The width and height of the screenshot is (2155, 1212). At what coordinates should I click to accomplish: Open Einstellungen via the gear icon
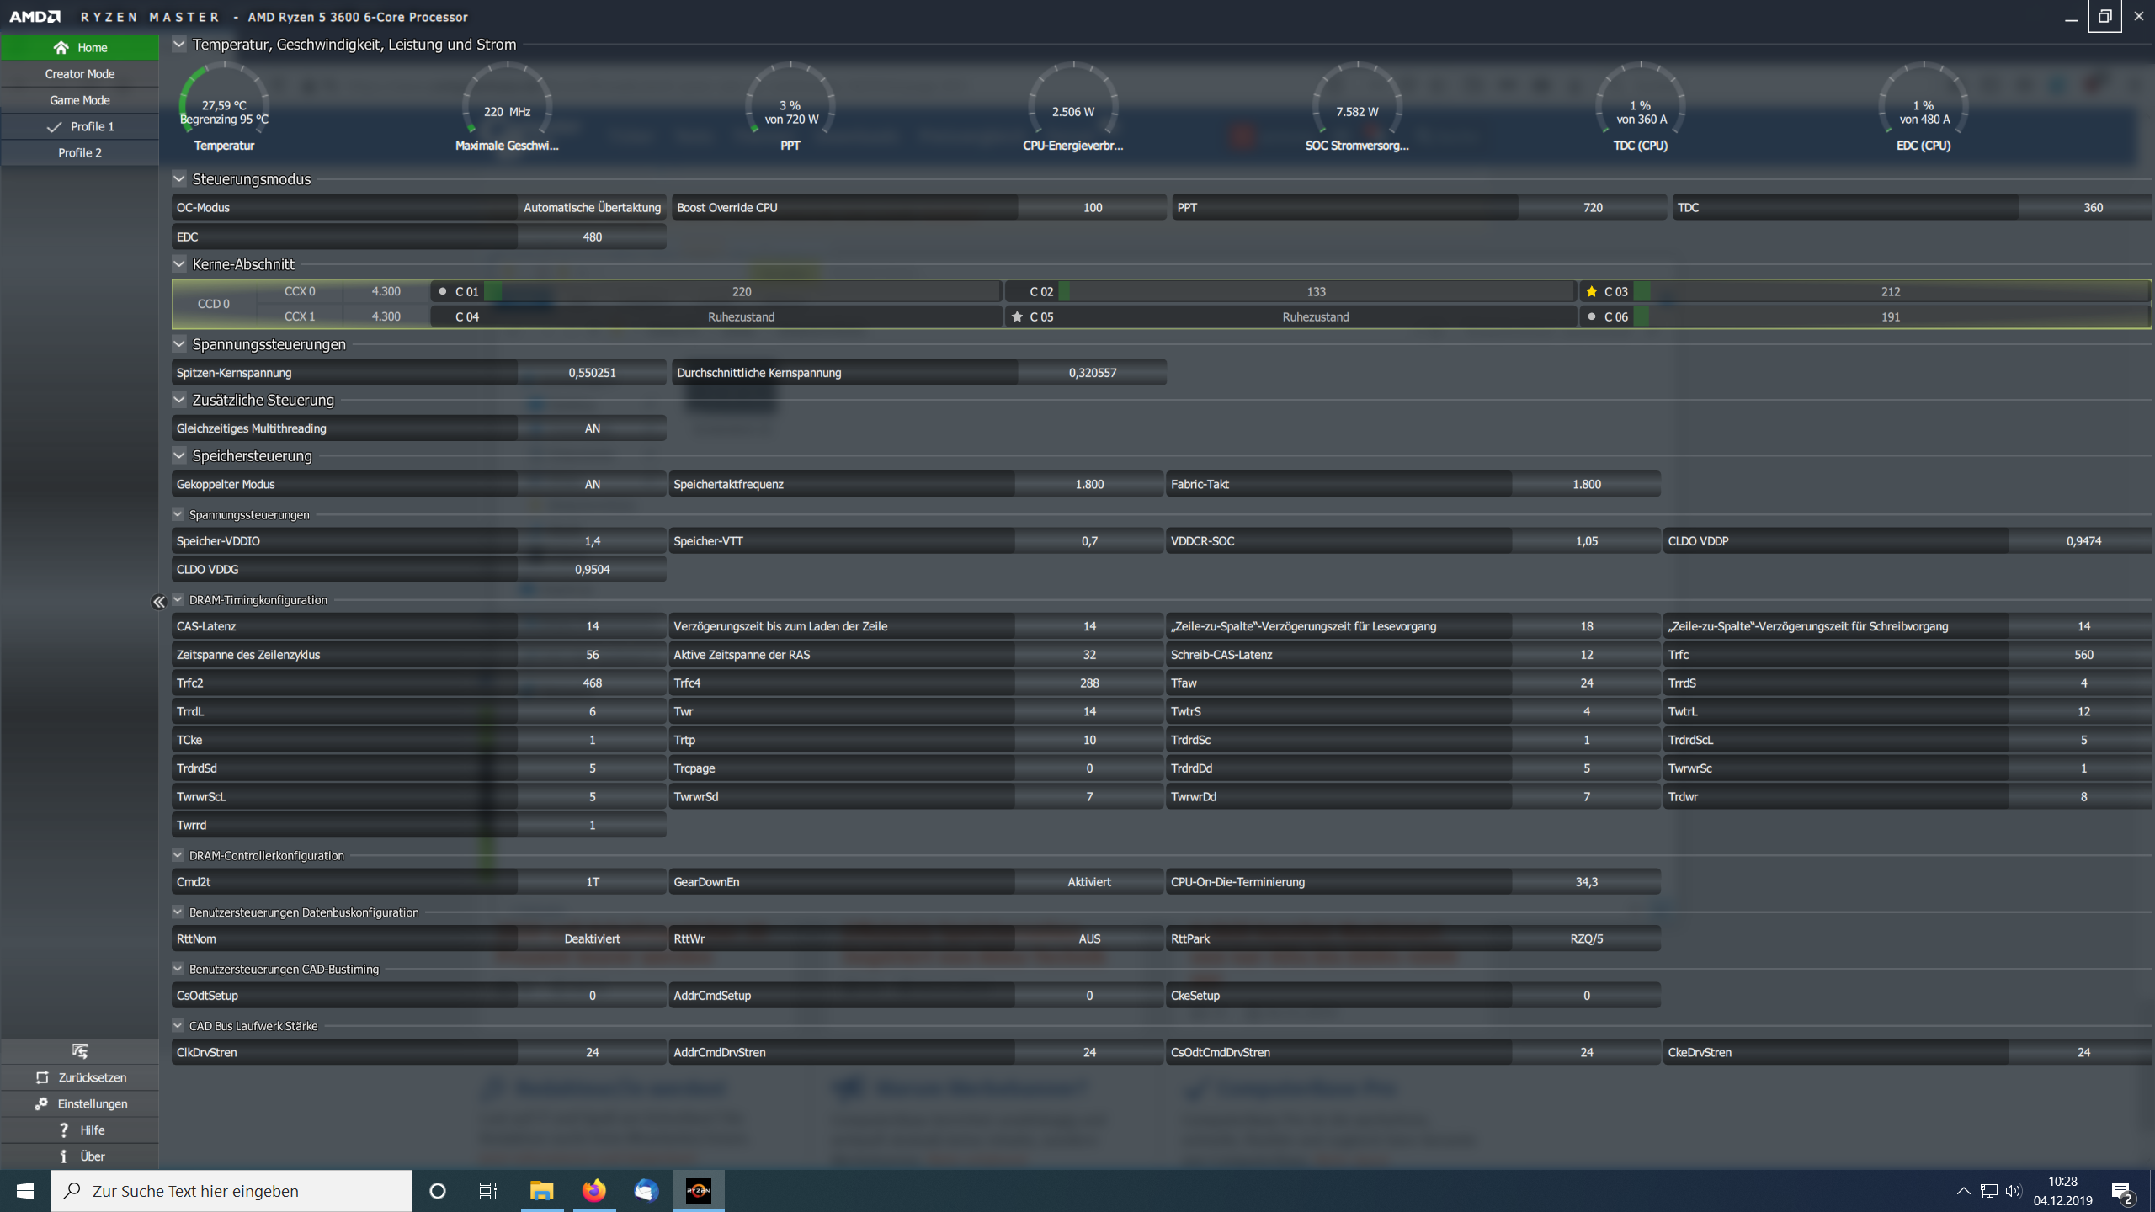[x=41, y=1103]
